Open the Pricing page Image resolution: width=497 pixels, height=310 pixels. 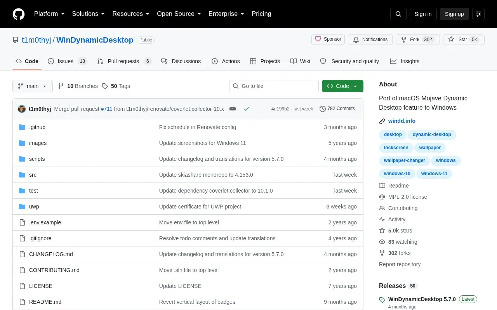click(x=261, y=14)
